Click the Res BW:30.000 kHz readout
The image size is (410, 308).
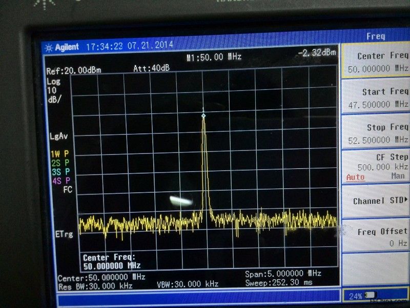pos(95,286)
